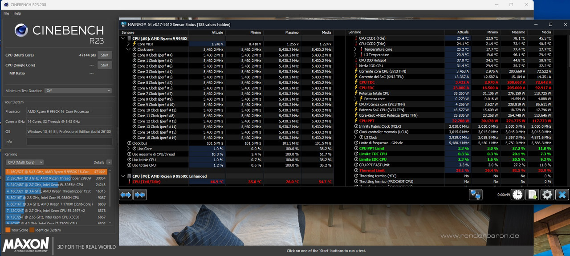Select the Threadripper 2990W ranking entry
Viewport: 570px width, 256px height.
click(57, 178)
